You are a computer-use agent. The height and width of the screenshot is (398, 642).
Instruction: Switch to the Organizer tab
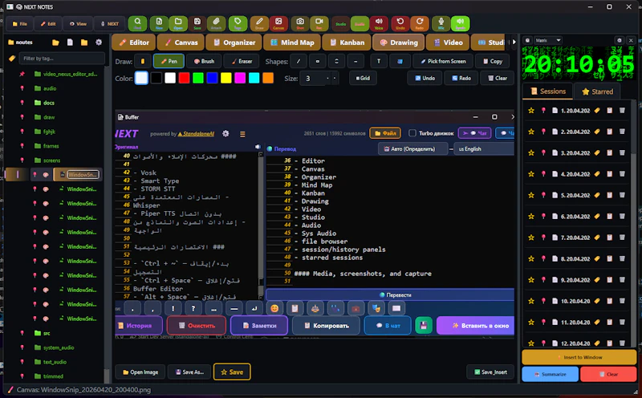[x=234, y=43]
